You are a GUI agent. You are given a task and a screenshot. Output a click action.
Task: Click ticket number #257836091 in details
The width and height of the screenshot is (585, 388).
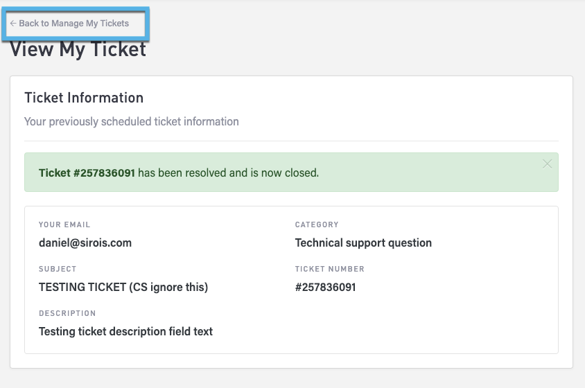click(x=325, y=287)
